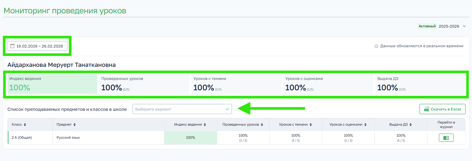472x161 pixels.
Task: Click the calendar icon in date field
Action: (12, 46)
